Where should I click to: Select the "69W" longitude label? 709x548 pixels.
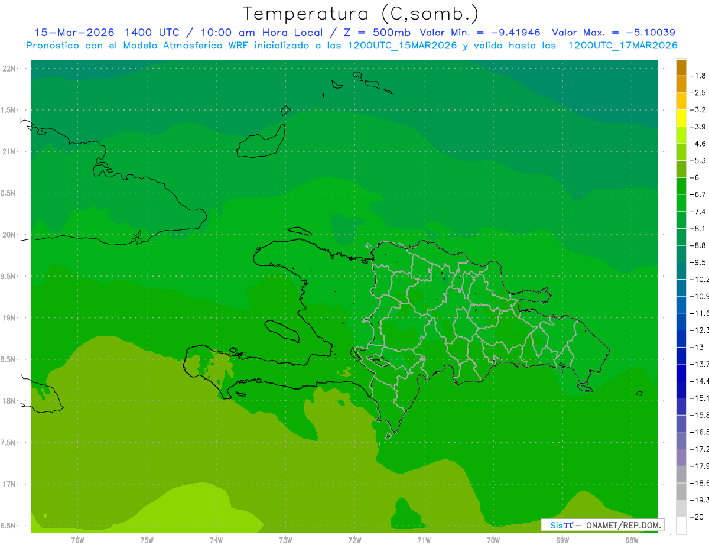[x=562, y=540]
